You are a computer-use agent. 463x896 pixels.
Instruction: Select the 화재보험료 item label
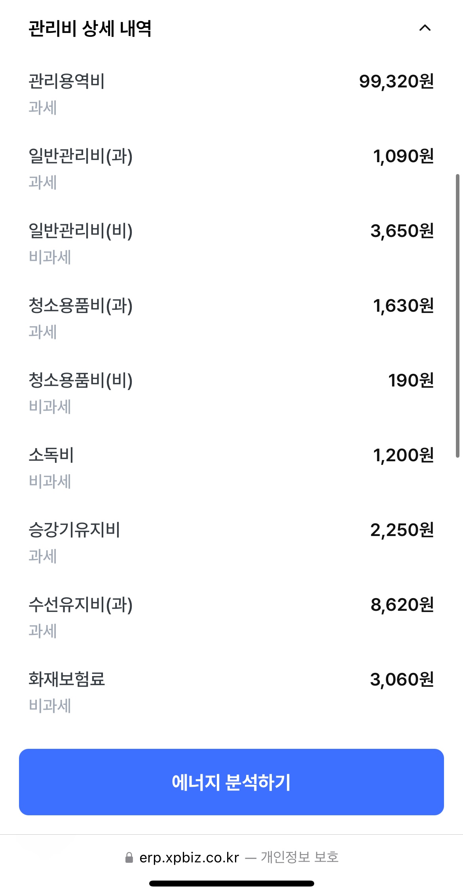[x=66, y=680]
